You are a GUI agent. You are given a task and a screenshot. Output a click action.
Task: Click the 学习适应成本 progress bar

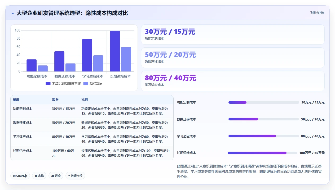click(x=264, y=136)
